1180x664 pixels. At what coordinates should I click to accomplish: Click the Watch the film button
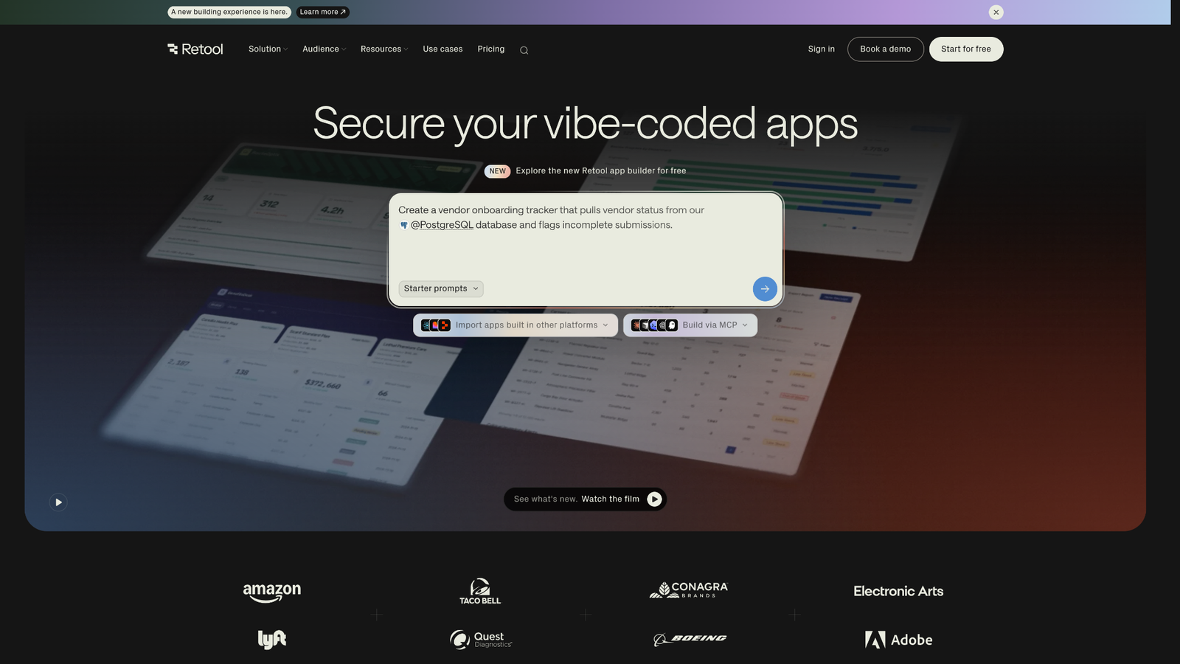click(585, 499)
